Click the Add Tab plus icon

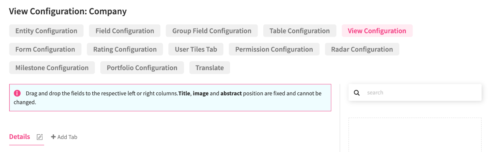[x=53, y=137]
